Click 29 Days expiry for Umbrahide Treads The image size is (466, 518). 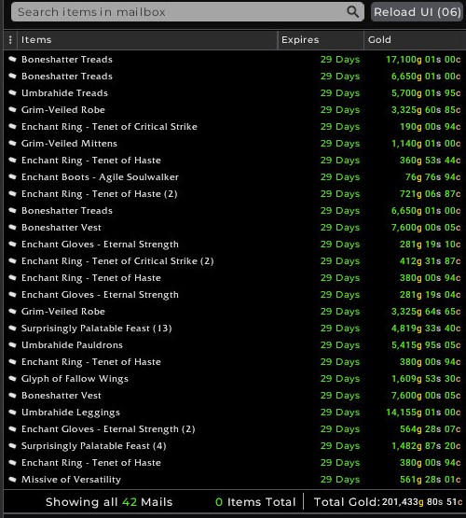click(340, 93)
